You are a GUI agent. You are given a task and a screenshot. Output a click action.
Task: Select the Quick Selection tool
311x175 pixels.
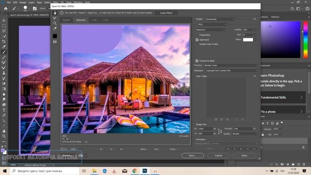tap(4, 36)
